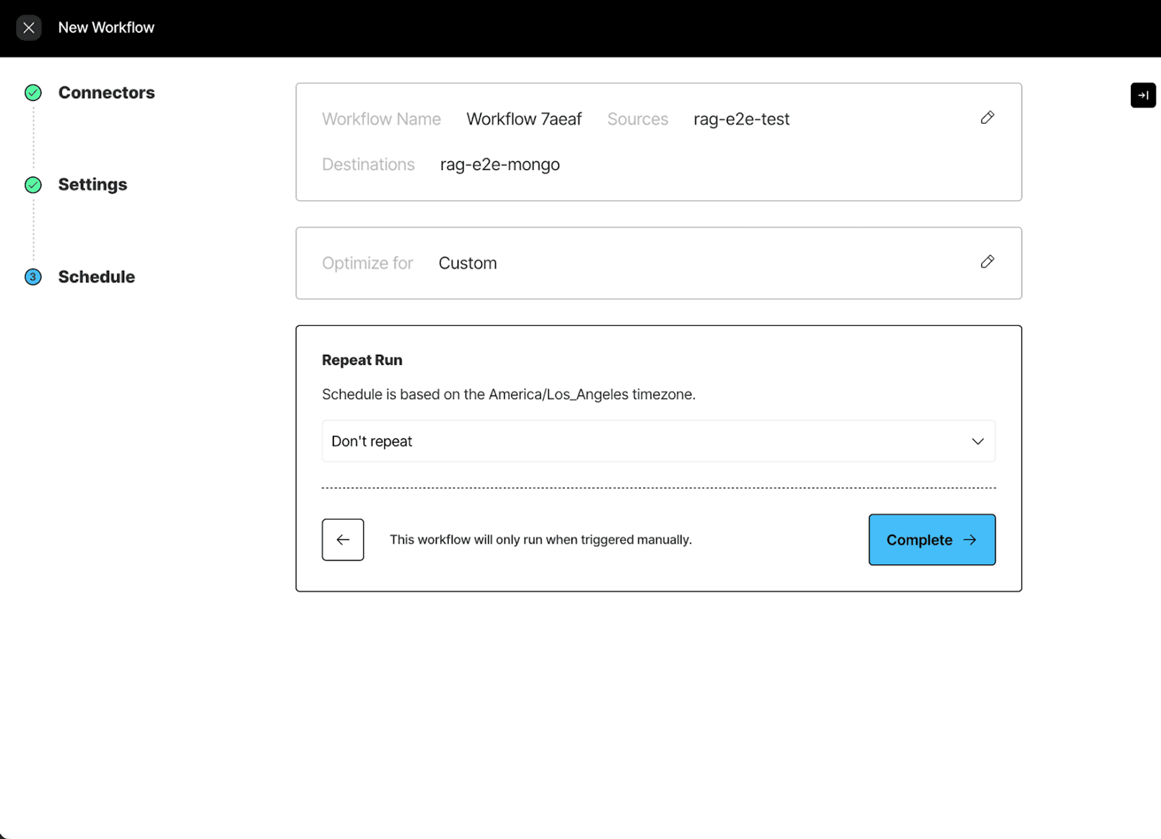Click the green check beside Settings
The width and height of the screenshot is (1161, 839).
click(x=33, y=185)
